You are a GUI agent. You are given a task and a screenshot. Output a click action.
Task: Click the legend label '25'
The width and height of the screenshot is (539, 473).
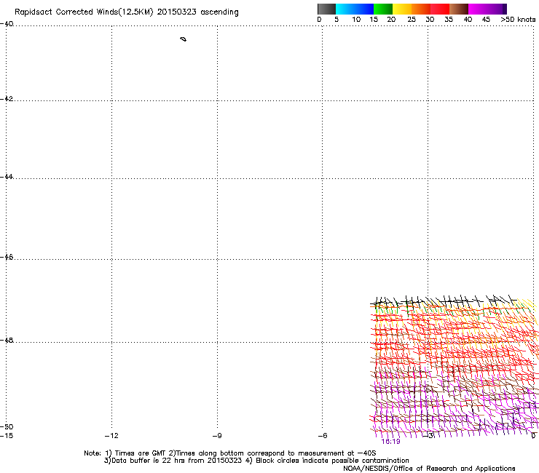pyautogui.click(x=412, y=20)
